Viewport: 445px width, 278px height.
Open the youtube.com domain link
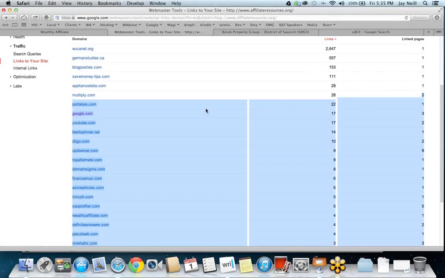click(x=84, y=123)
